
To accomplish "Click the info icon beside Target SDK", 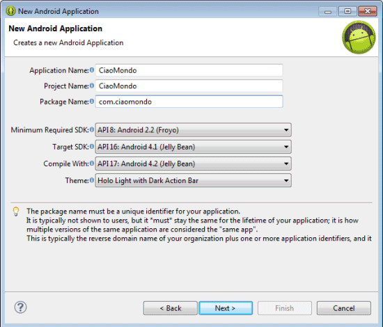I will click(92, 146).
